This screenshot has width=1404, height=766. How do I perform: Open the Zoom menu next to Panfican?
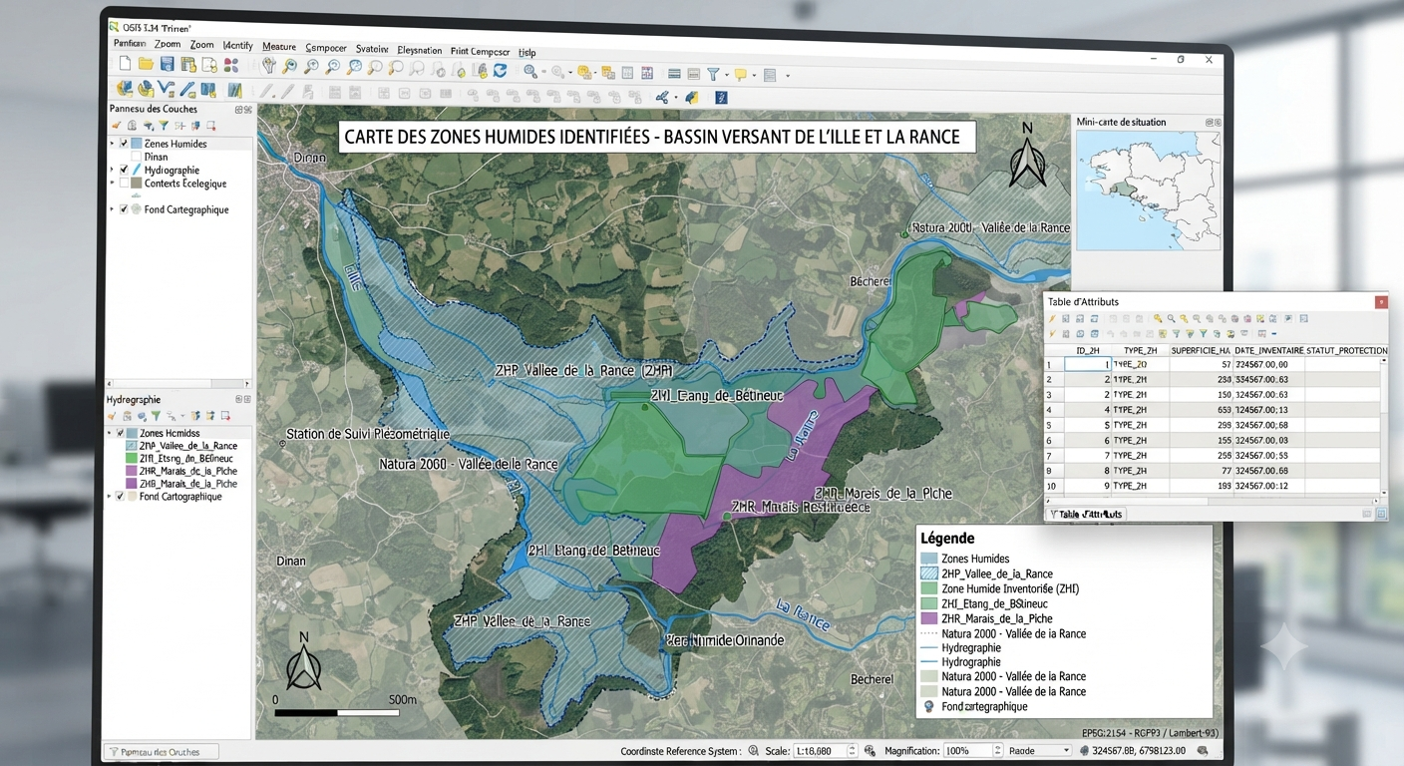click(x=168, y=45)
